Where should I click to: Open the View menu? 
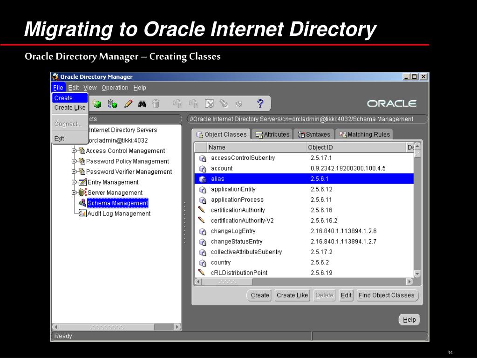90,88
